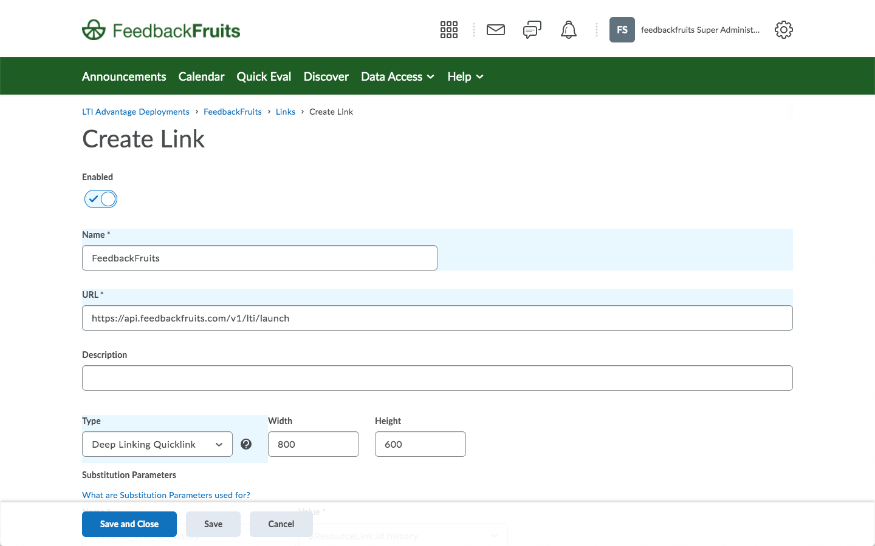Open 'What are Substitution Parameters used for?' link
The height and width of the screenshot is (546, 875).
point(166,495)
